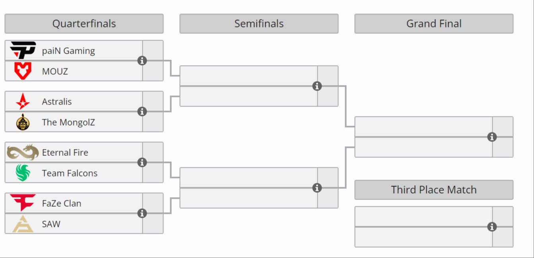
Task: Click the Eternal Fire team name
Action: [x=65, y=152]
